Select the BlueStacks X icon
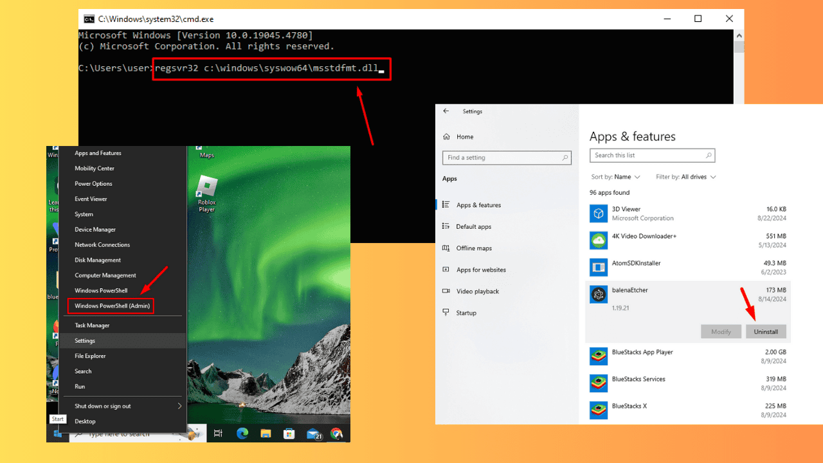 pyautogui.click(x=599, y=410)
